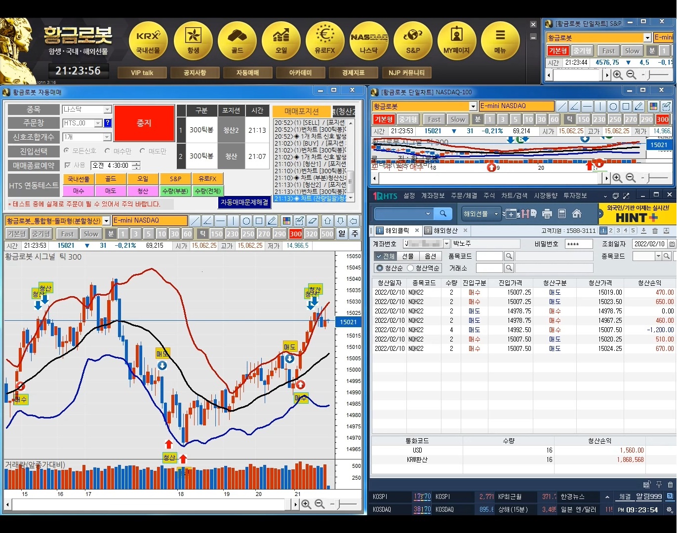Screen dimensions: 678x533
Task: Open the 황금로봇 dropdown in S&P window
Action: pyautogui.click(x=647, y=38)
